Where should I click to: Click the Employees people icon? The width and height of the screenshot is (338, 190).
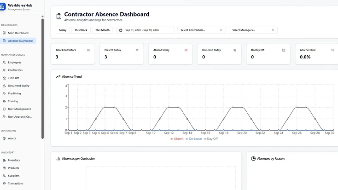point(4,63)
